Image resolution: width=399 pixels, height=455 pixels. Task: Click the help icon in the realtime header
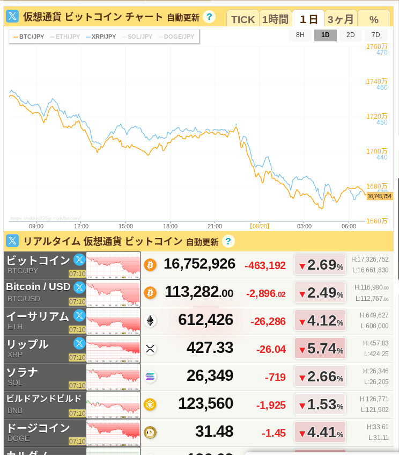pyautogui.click(x=228, y=241)
